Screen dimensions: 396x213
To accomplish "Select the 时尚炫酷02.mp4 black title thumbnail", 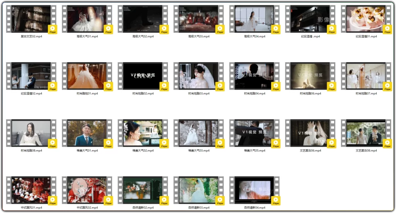I will pos(143,76).
